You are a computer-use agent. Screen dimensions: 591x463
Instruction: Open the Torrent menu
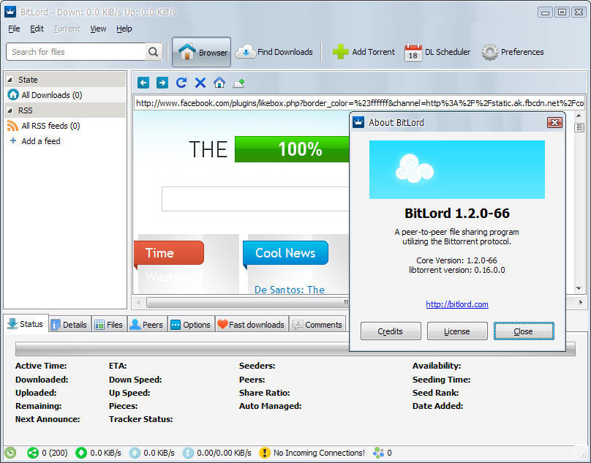(x=67, y=29)
